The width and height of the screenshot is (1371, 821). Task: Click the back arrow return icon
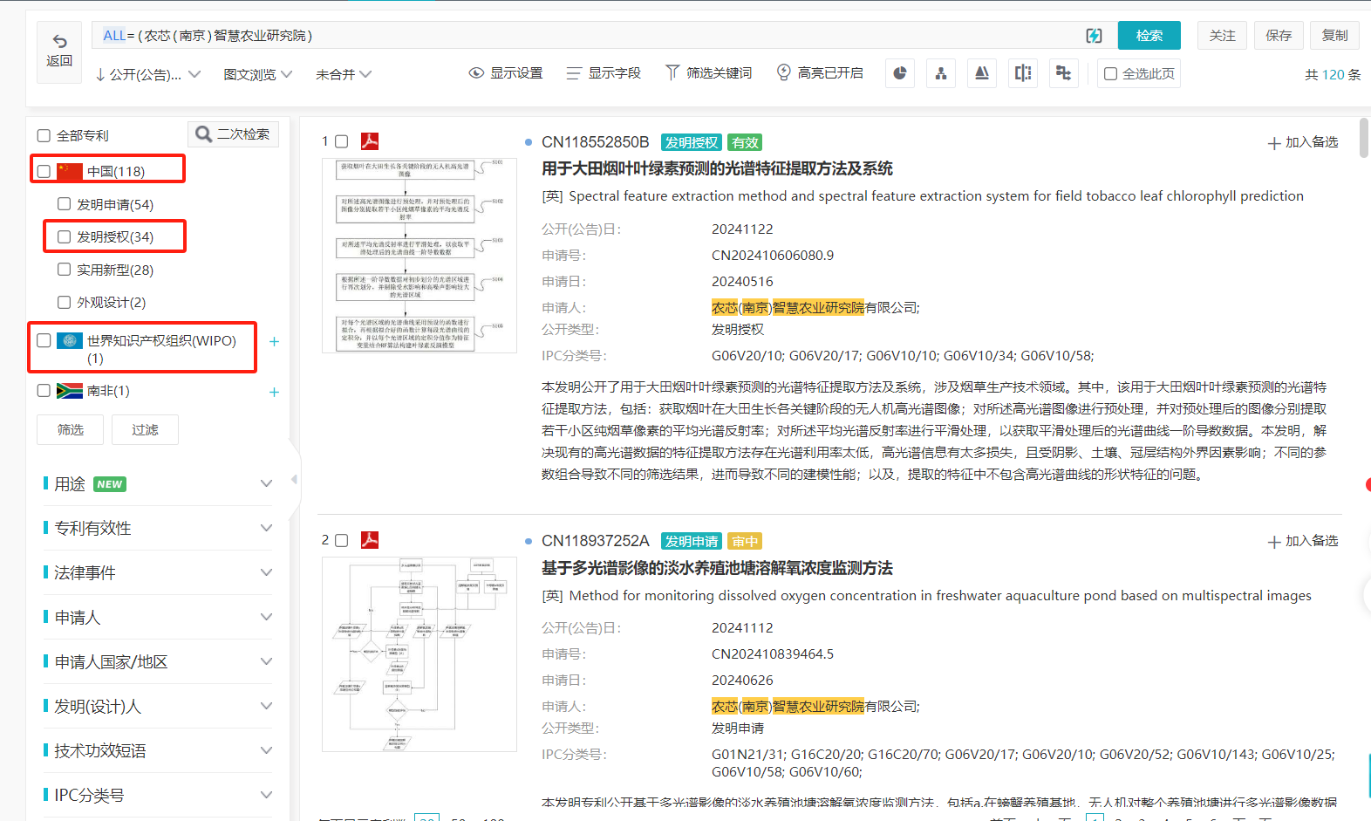[59, 41]
